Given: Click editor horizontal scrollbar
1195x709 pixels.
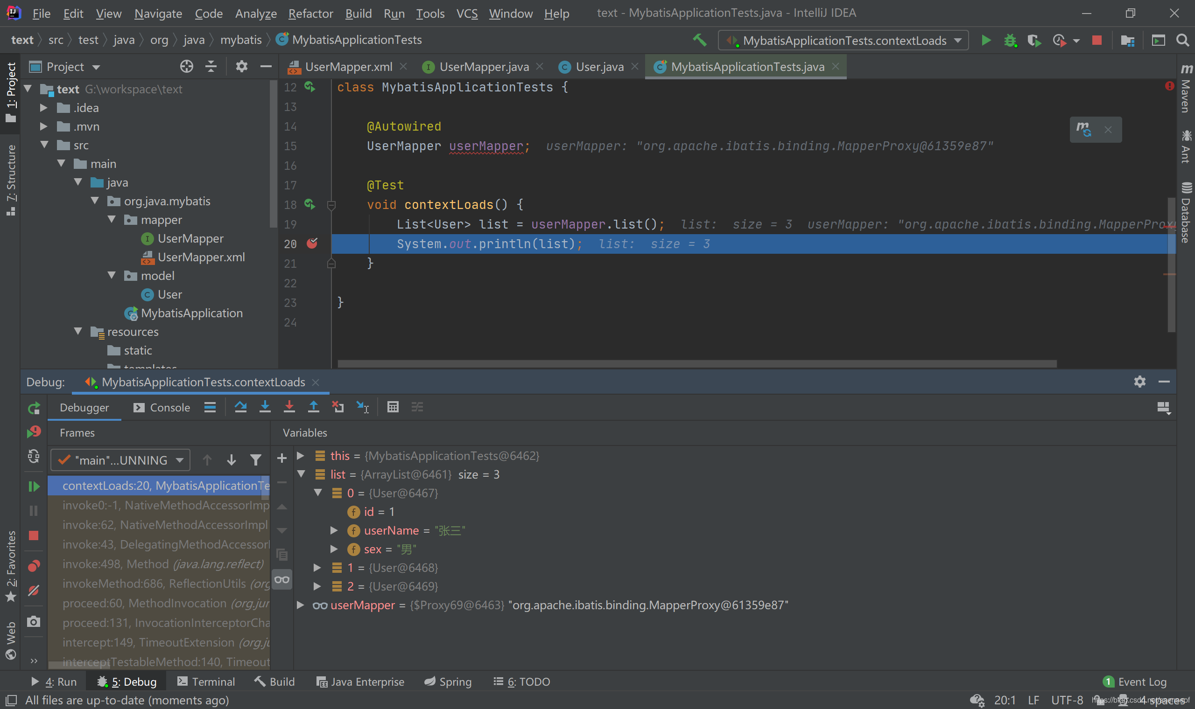Looking at the screenshot, I should [697, 363].
